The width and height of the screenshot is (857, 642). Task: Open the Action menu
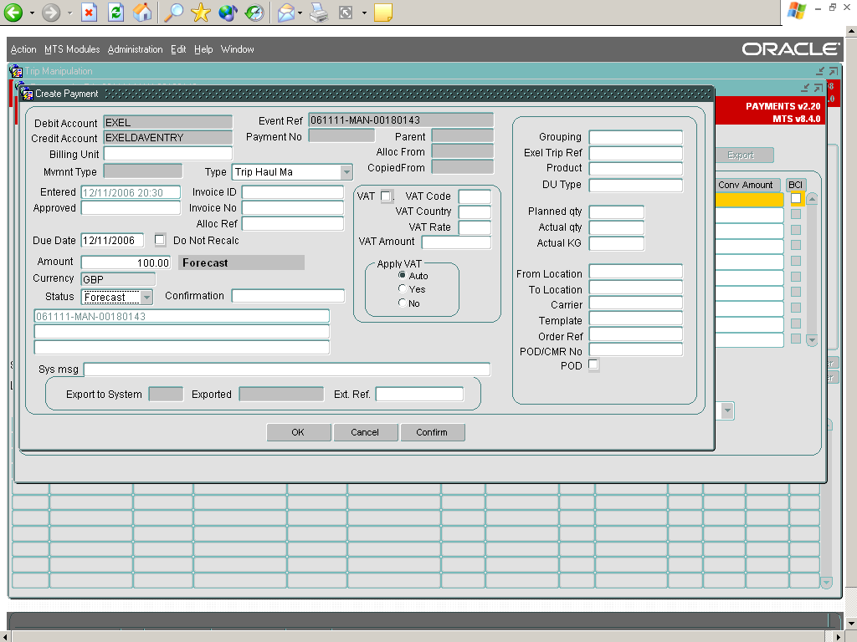(x=23, y=49)
